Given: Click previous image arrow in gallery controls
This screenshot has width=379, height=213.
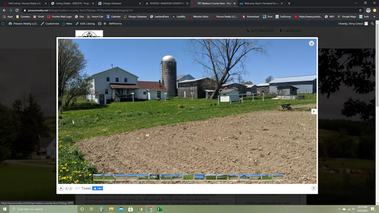Looking at the screenshot, I should [x=66, y=189].
